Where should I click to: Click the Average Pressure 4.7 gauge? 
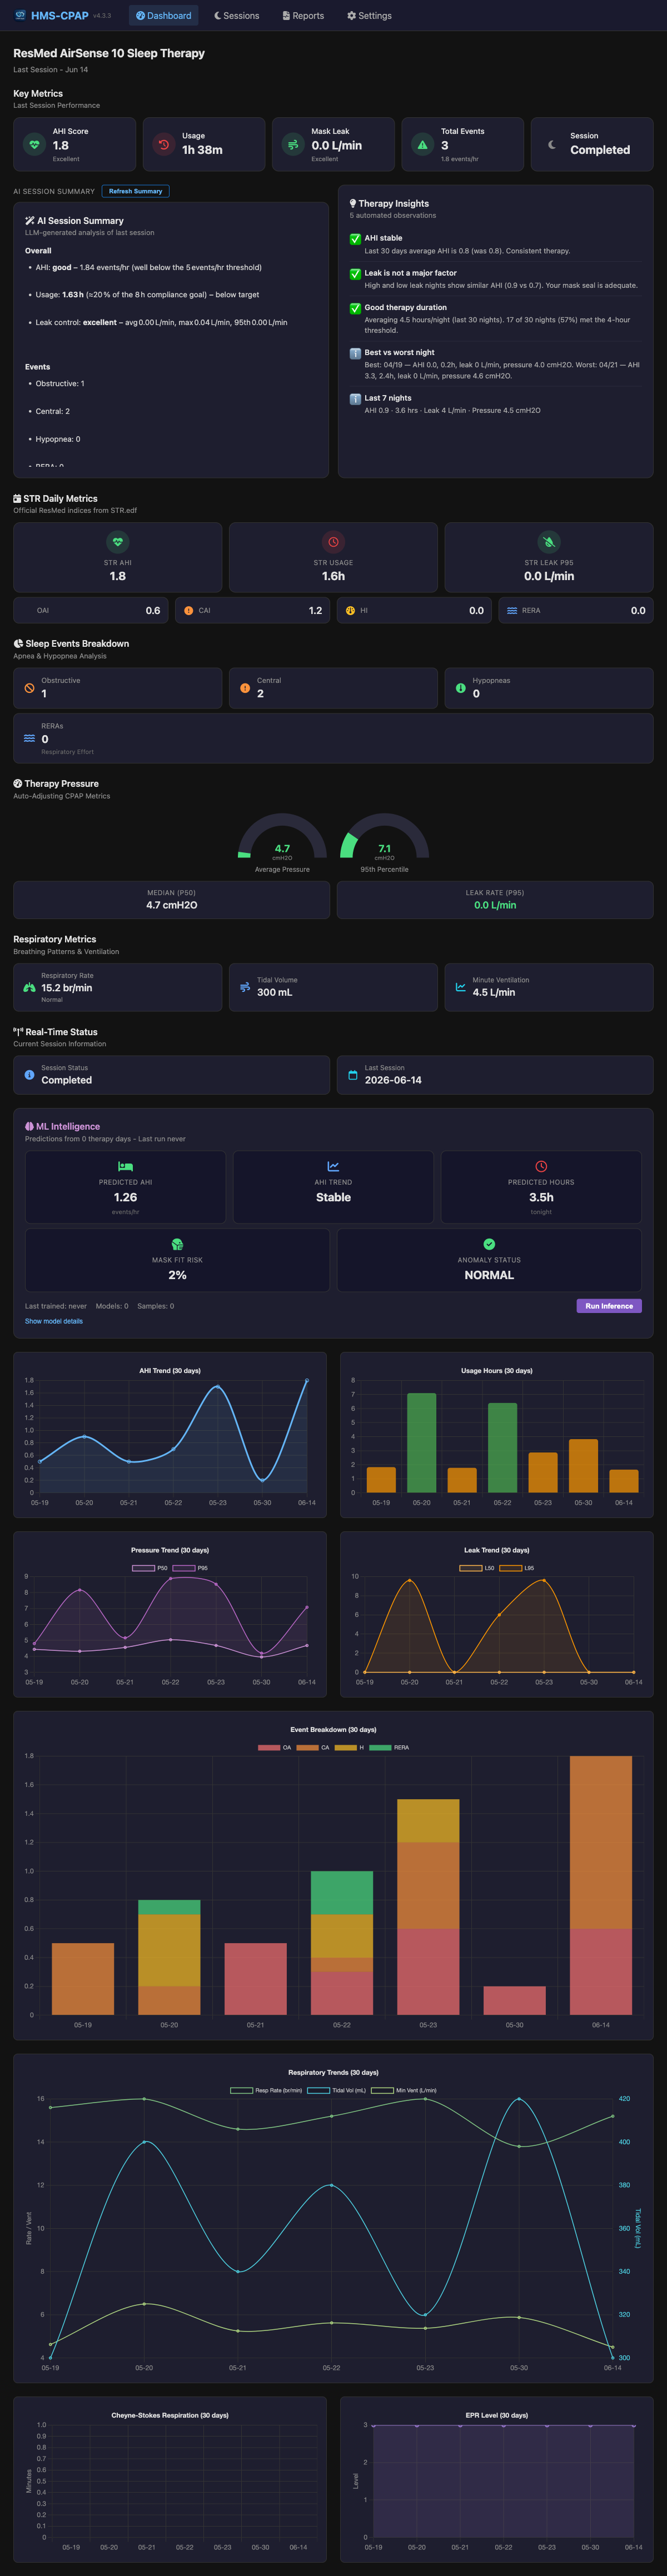pos(282,837)
